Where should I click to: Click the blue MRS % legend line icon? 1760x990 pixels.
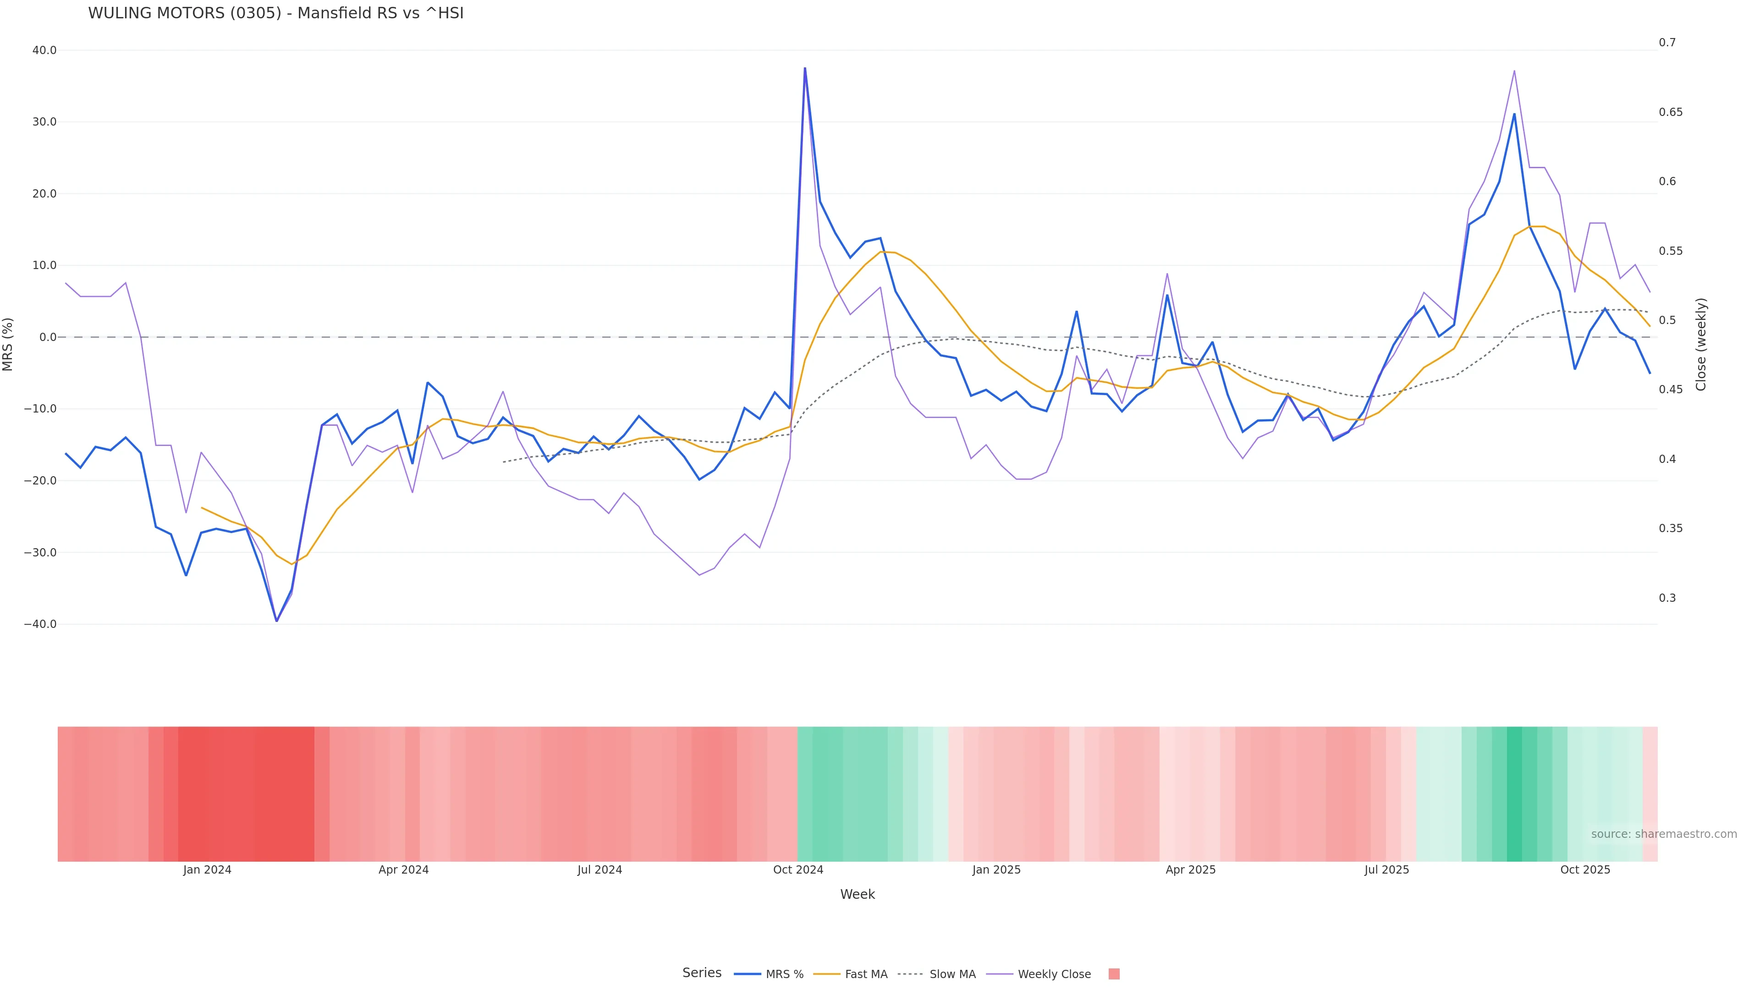coord(748,974)
